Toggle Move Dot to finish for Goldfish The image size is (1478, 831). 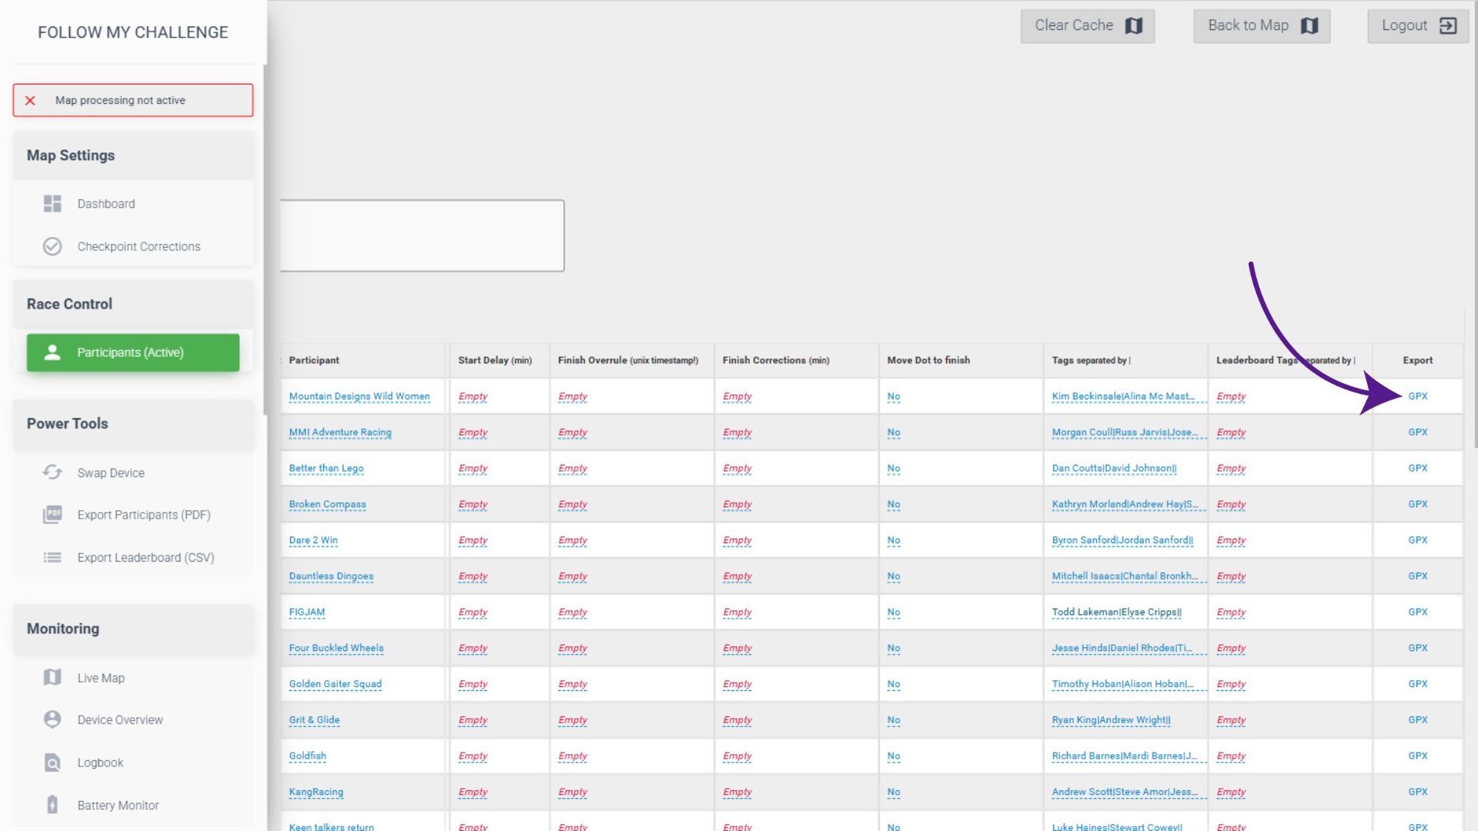coord(893,756)
